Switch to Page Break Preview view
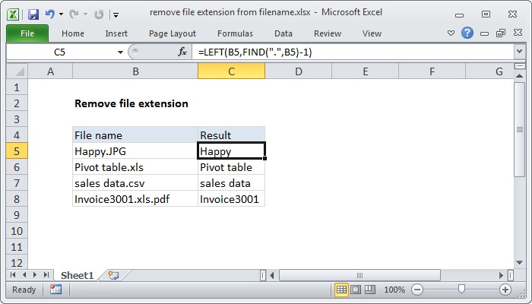The height and width of the screenshot is (304, 532). [370, 290]
